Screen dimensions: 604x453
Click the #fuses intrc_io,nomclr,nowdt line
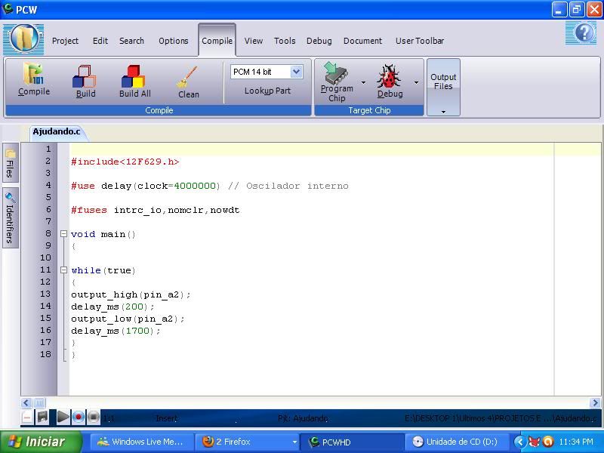(x=156, y=211)
